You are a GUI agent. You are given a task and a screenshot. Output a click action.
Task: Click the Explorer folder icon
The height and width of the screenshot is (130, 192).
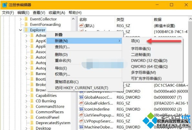pyautogui.click(x=26, y=30)
